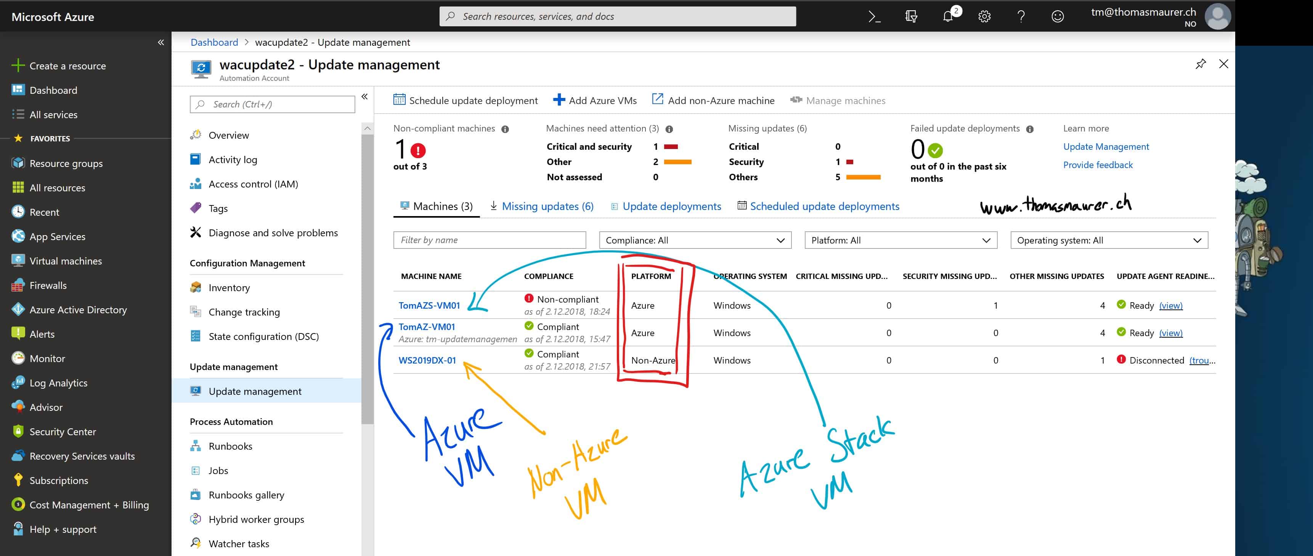
Task: Click the Recent clock icon
Action: click(x=18, y=212)
